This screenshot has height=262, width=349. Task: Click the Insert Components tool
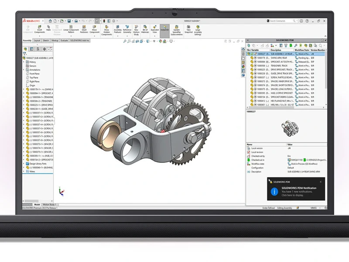click(x=39, y=29)
